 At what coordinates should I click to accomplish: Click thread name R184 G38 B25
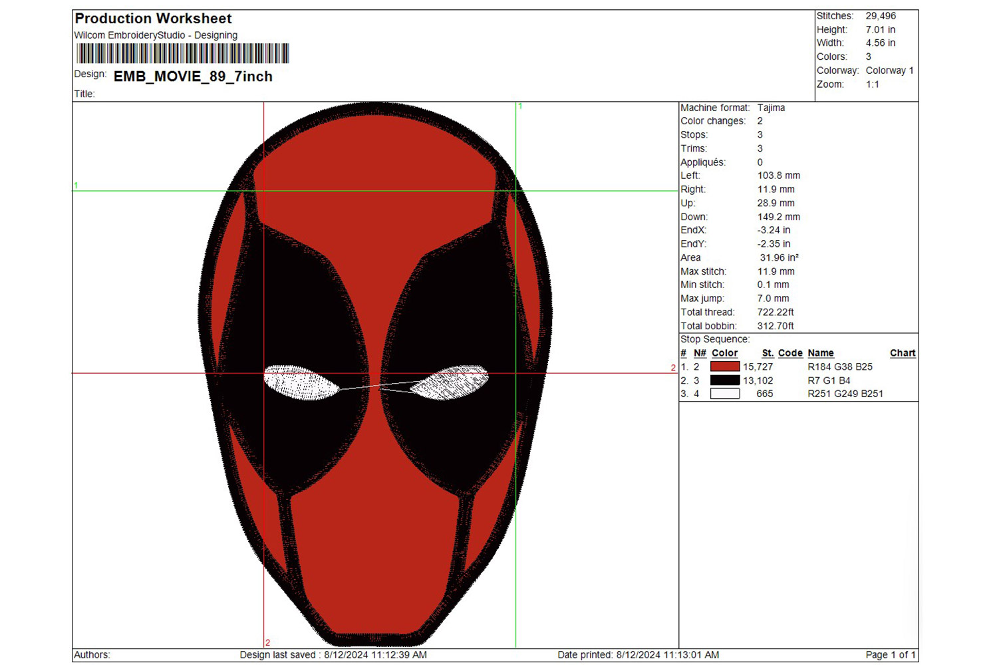pyautogui.click(x=840, y=366)
